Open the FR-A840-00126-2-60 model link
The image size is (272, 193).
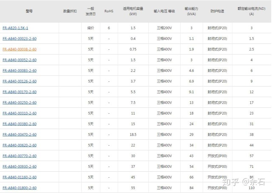pyautogui.click(x=20, y=81)
